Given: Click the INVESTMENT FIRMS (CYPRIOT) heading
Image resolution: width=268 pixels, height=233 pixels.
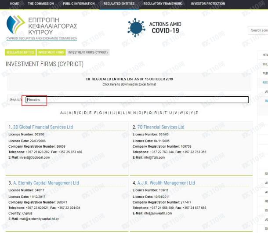Looking at the screenshot, I should (45, 64).
